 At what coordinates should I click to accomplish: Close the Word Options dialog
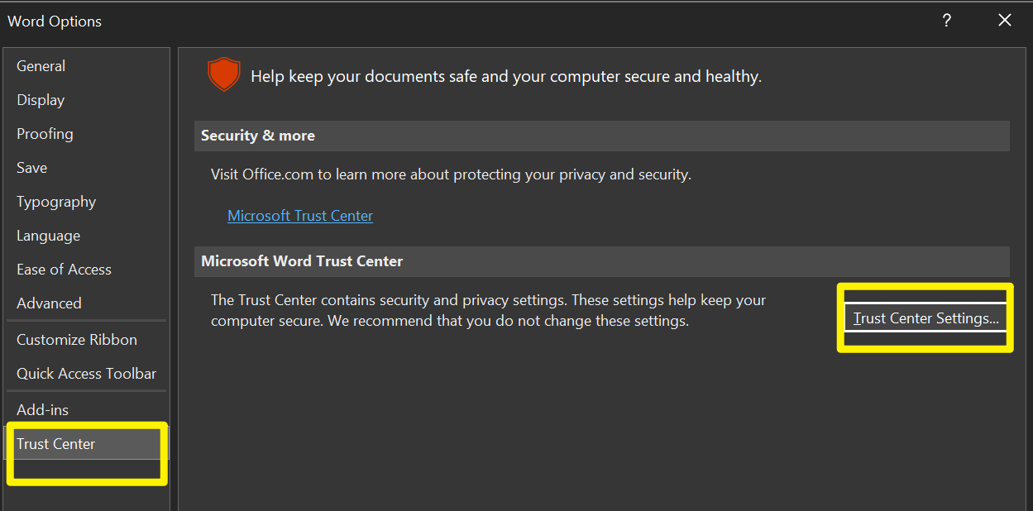click(x=1005, y=21)
